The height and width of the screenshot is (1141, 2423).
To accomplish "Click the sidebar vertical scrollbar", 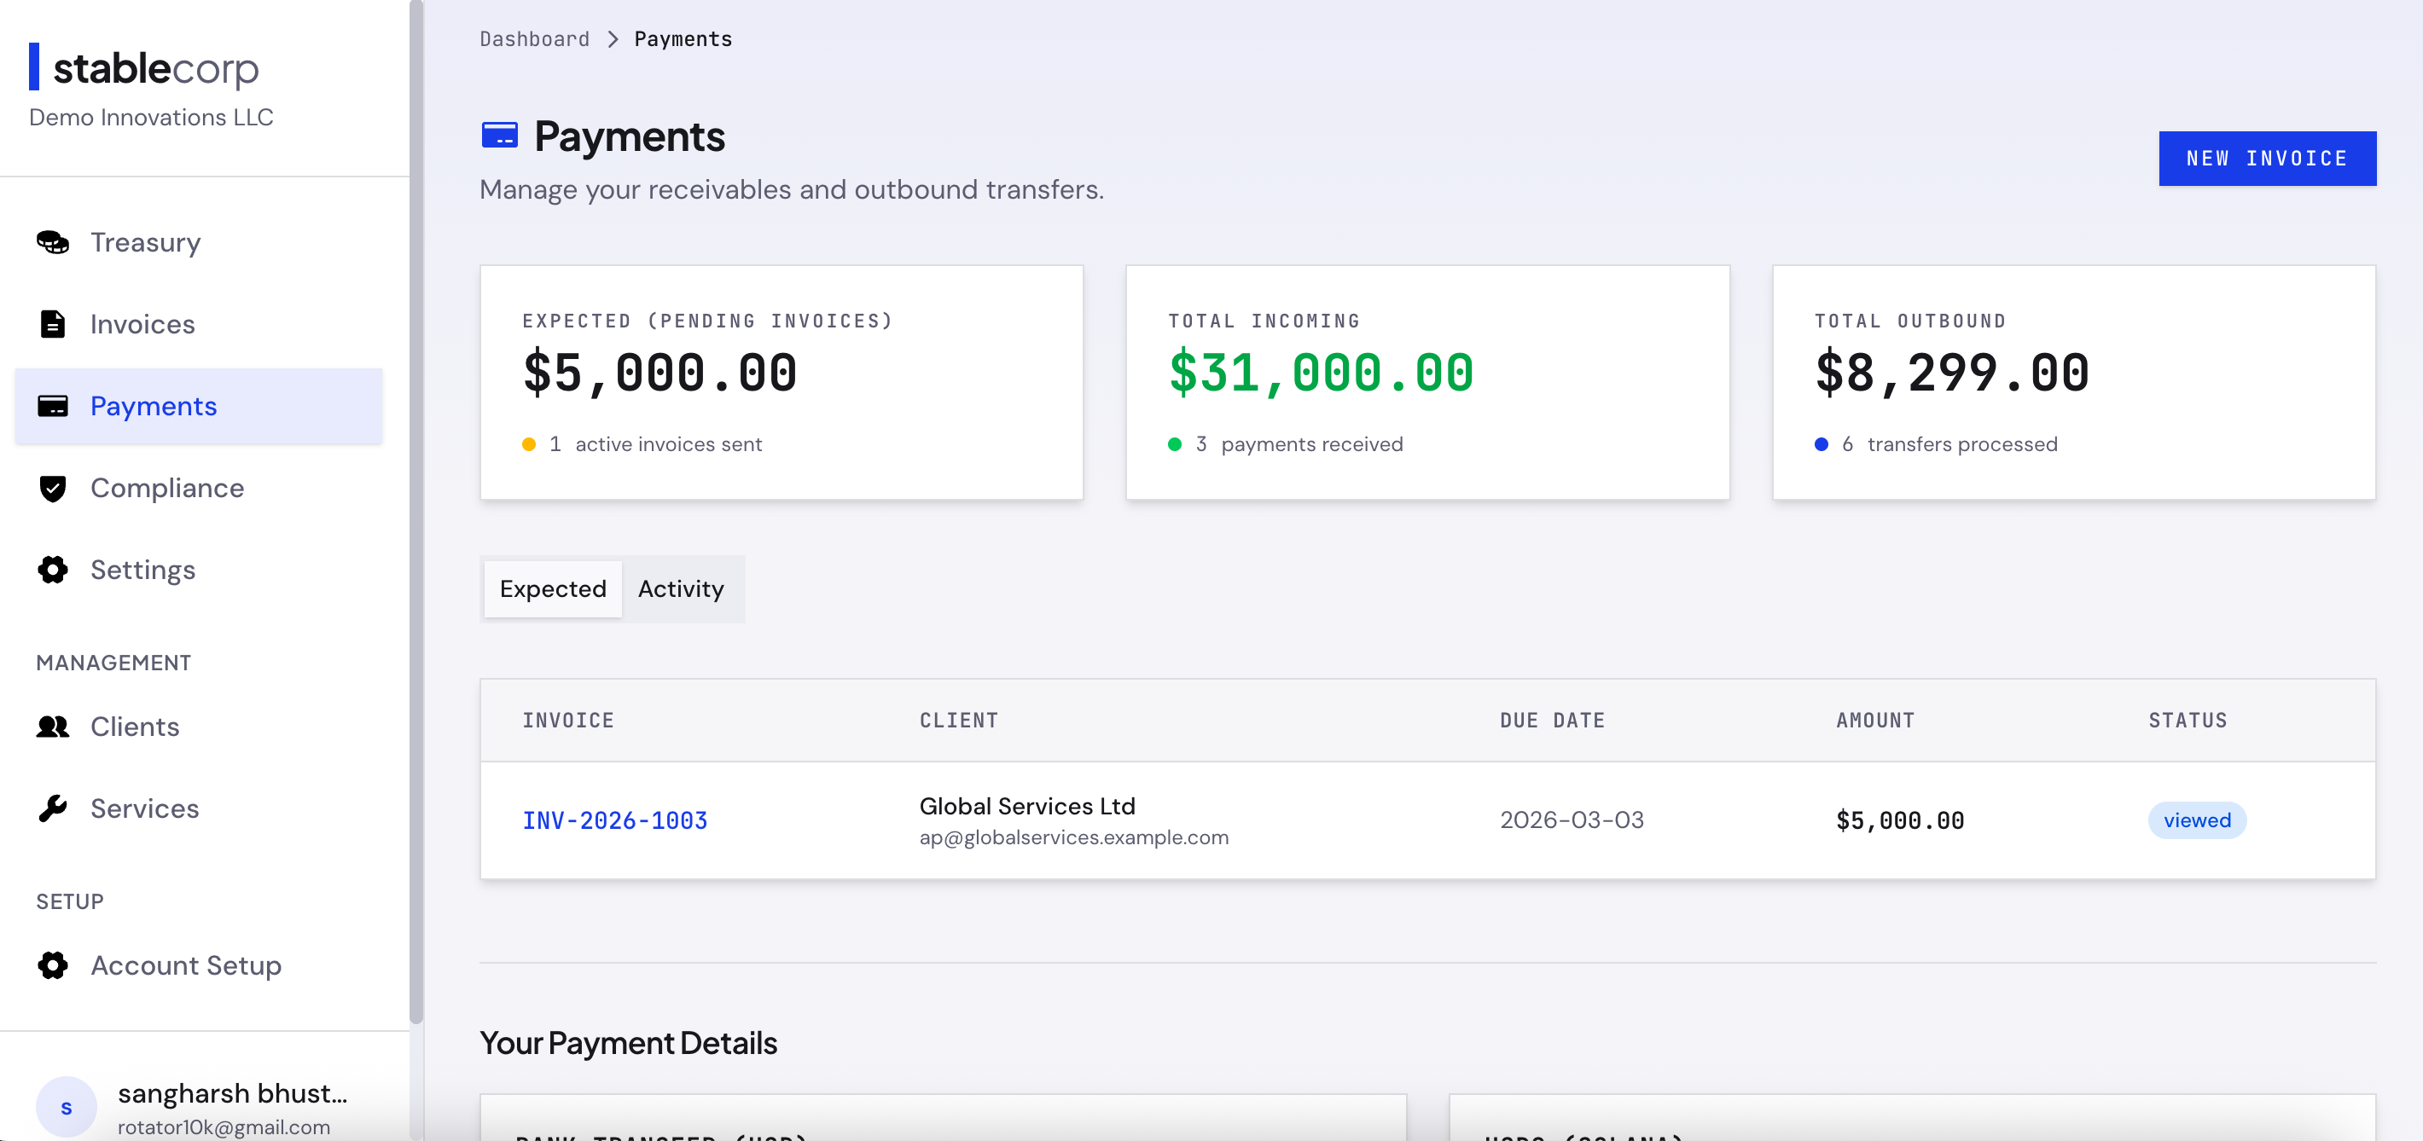I will pos(416,513).
